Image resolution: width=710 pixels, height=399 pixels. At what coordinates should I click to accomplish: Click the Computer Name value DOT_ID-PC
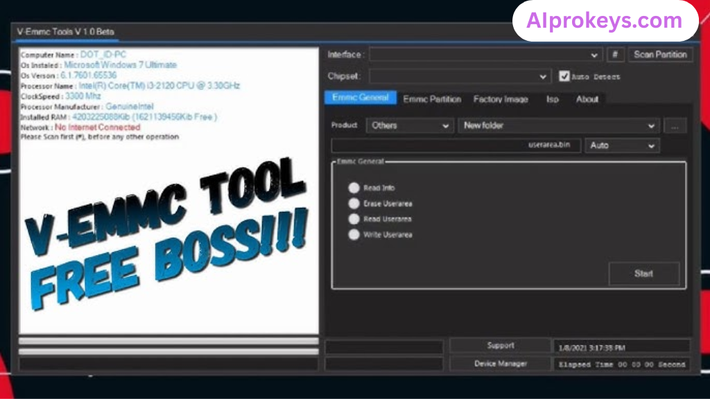(103, 55)
